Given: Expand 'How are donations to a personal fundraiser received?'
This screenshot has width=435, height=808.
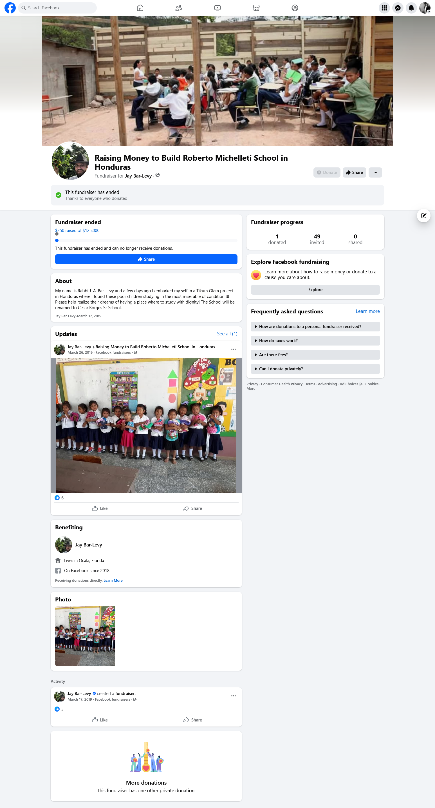Looking at the screenshot, I should (315, 327).
